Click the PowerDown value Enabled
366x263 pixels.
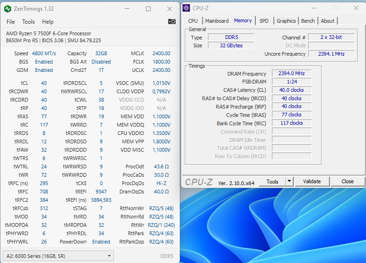coord(101,242)
